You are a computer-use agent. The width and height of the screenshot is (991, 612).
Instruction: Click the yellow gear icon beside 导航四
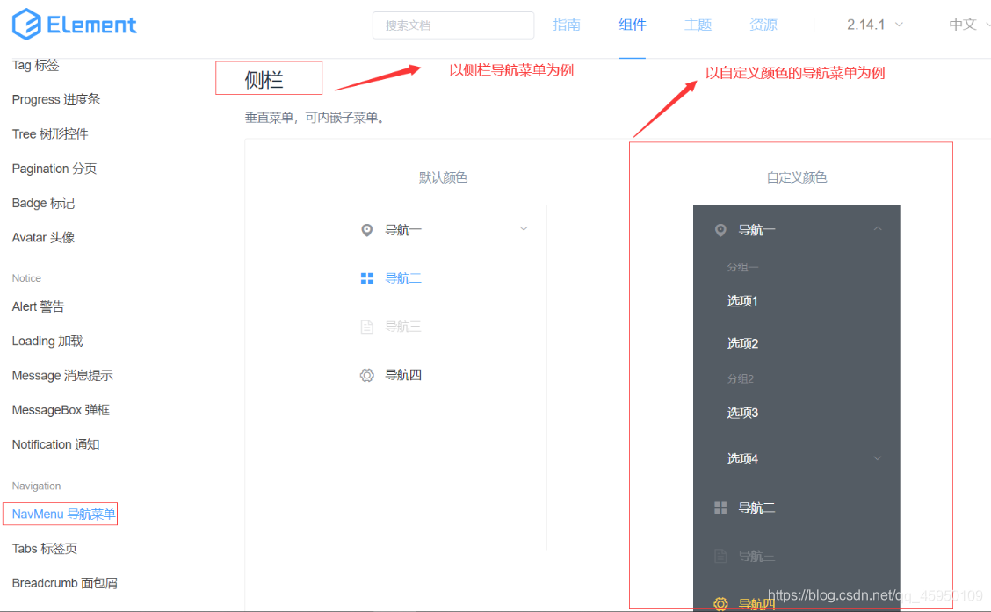(720, 604)
